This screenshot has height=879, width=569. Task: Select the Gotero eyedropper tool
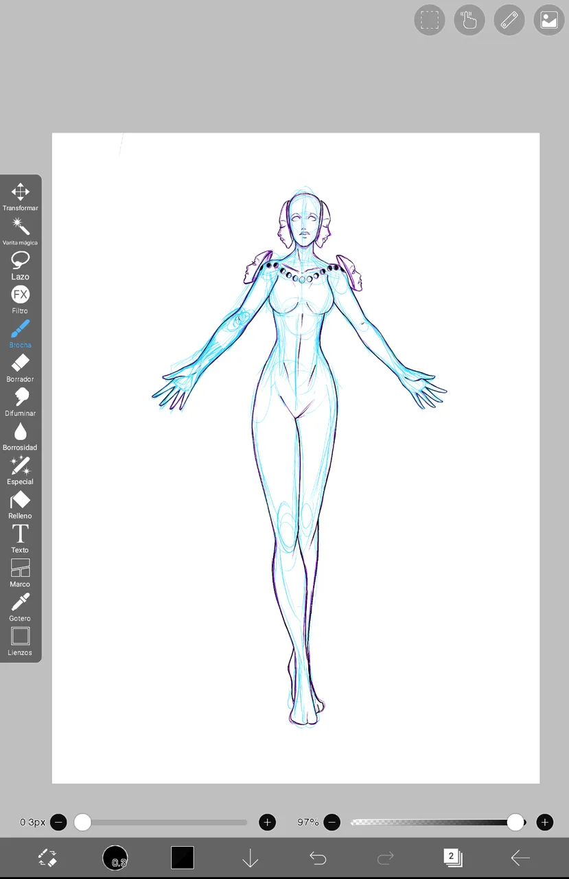click(x=20, y=607)
